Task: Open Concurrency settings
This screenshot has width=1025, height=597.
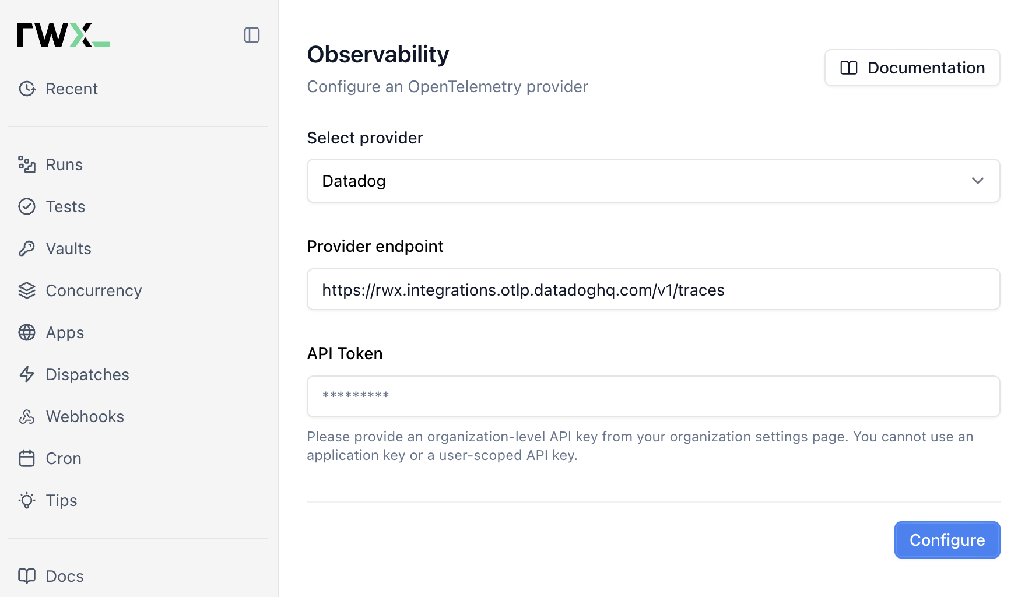Action: tap(94, 290)
